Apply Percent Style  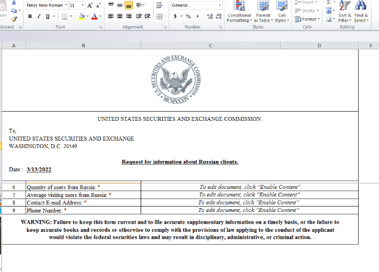(x=188, y=17)
